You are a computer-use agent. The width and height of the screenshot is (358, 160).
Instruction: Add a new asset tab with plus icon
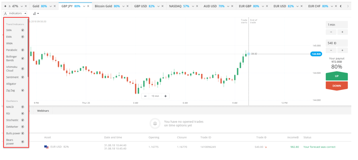coord(5,6)
